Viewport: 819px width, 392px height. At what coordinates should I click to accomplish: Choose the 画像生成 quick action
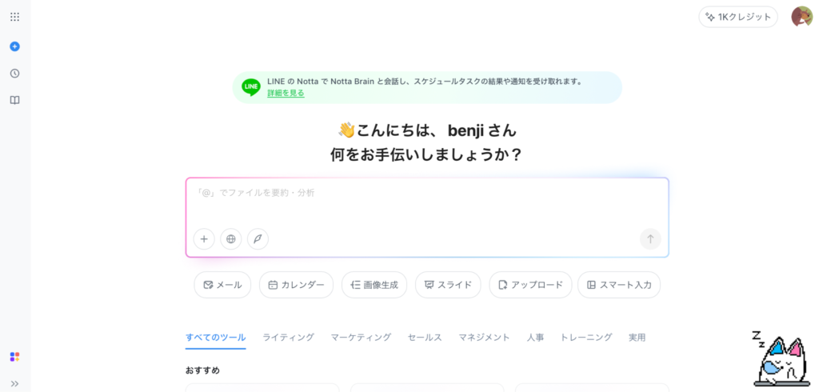point(374,285)
